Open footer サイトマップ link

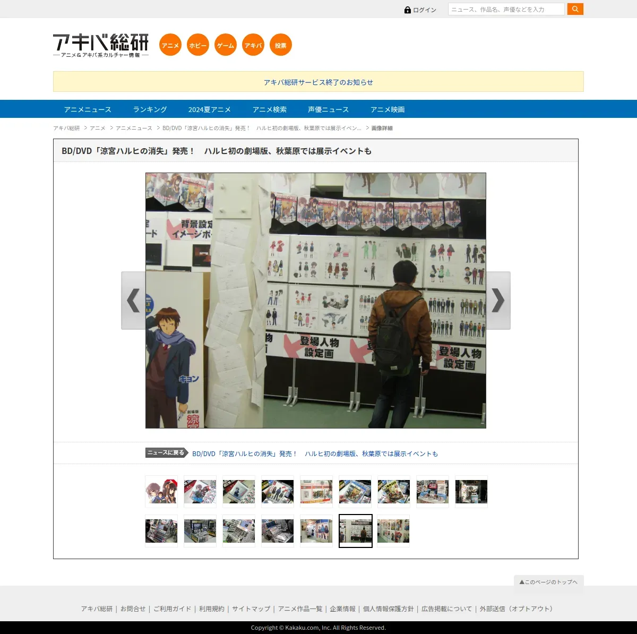[x=251, y=609]
